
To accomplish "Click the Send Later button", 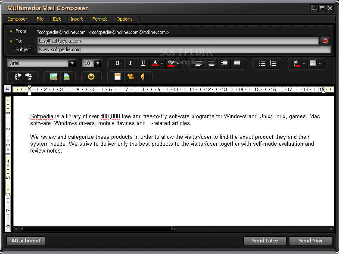I will point(265,241).
